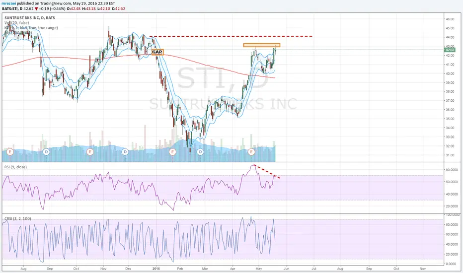Click the leftmost E earnings marker before August
The width and height of the screenshot is (463, 273).
point(10,152)
